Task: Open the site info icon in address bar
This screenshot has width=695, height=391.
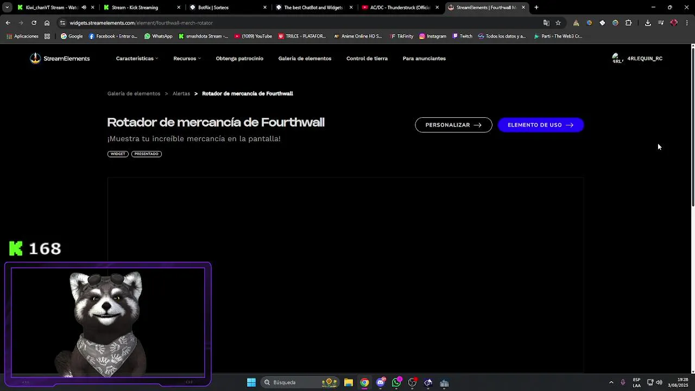Action: pyautogui.click(x=63, y=23)
